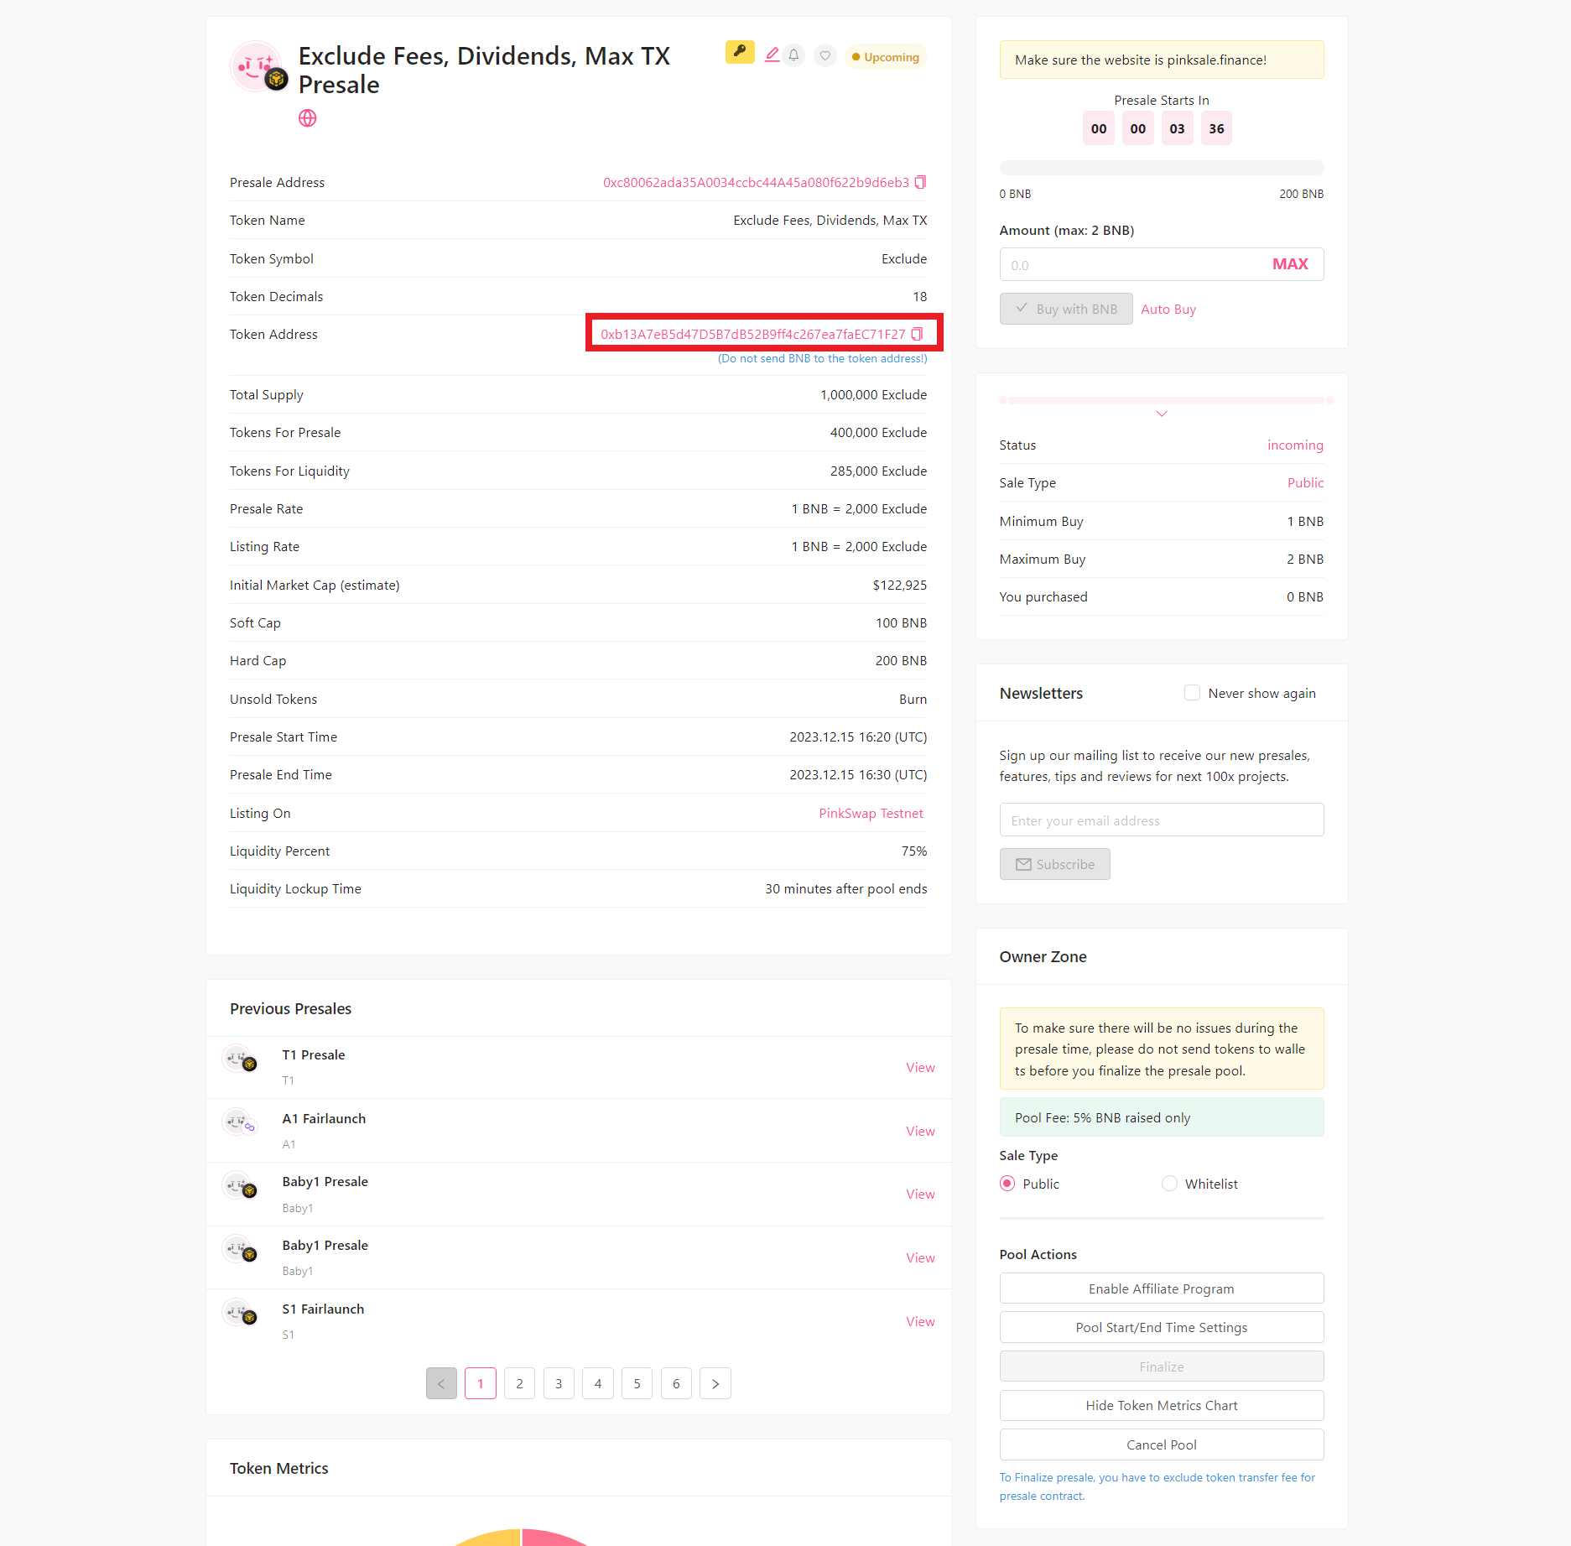Copy the presale address with the copy icon
Image resolution: width=1571 pixels, height=1546 pixels.
[920, 182]
